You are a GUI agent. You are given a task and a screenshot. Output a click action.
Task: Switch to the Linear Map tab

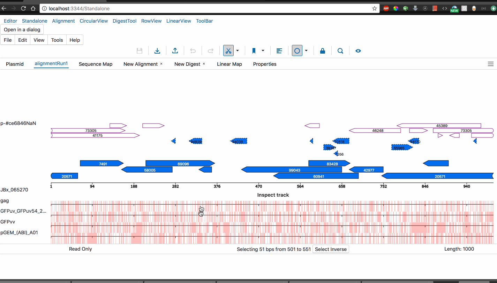tap(229, 64)
